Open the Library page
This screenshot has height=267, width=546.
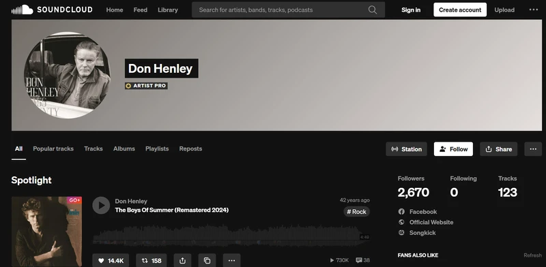[x=168, y=10]
